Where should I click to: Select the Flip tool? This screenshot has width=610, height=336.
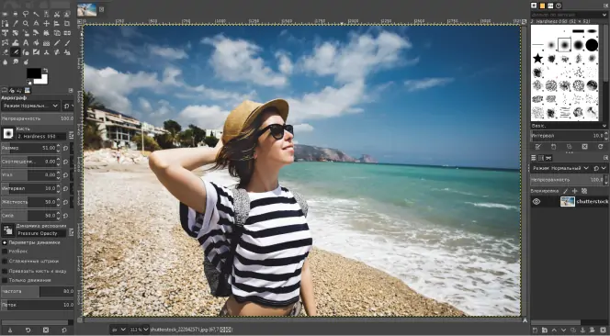[67, 33]
